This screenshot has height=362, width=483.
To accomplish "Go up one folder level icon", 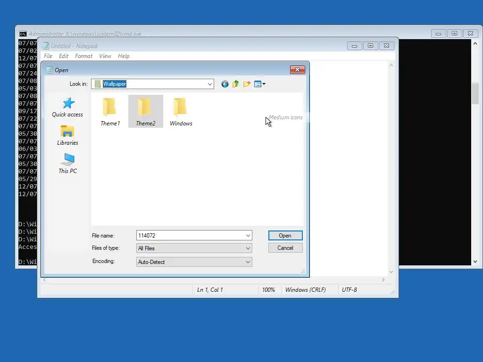I will tap(236, 84).
